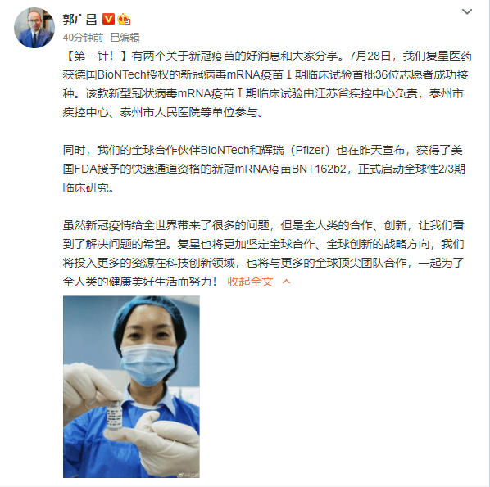Click the 7月28日 date in the post
The image size is (490, 487).
coord(370,56)
